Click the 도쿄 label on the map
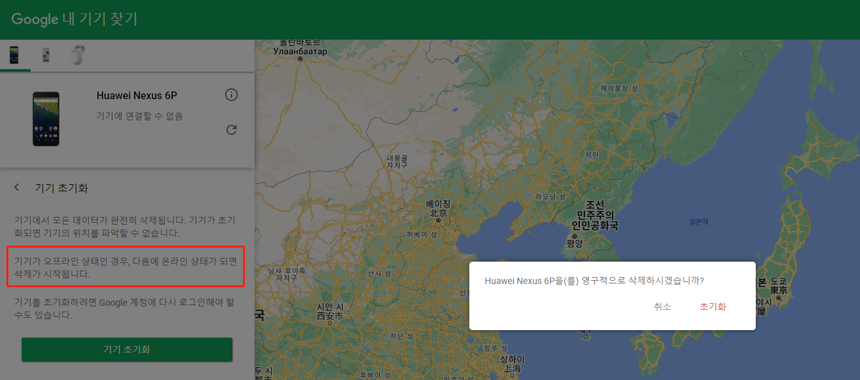Screen dimensions: 860x380 pos(778,281)
